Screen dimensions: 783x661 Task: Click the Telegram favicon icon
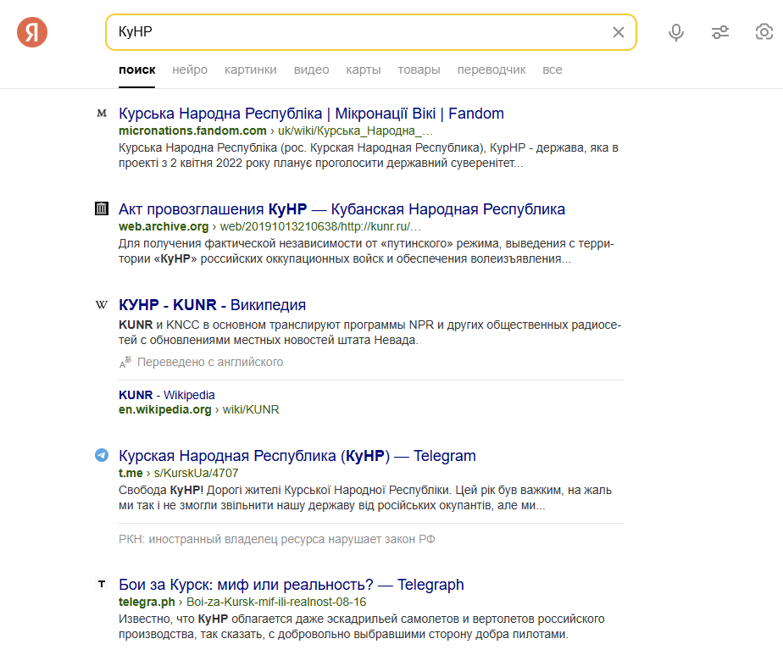102,455
